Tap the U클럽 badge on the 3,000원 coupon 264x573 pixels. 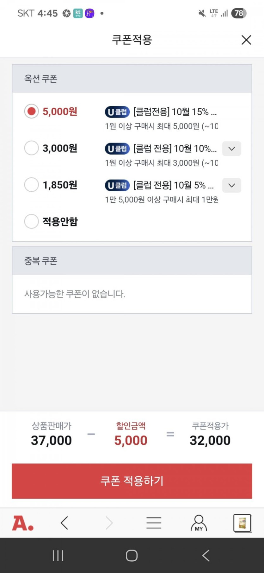pyautogui.click(x=117, y=149)
